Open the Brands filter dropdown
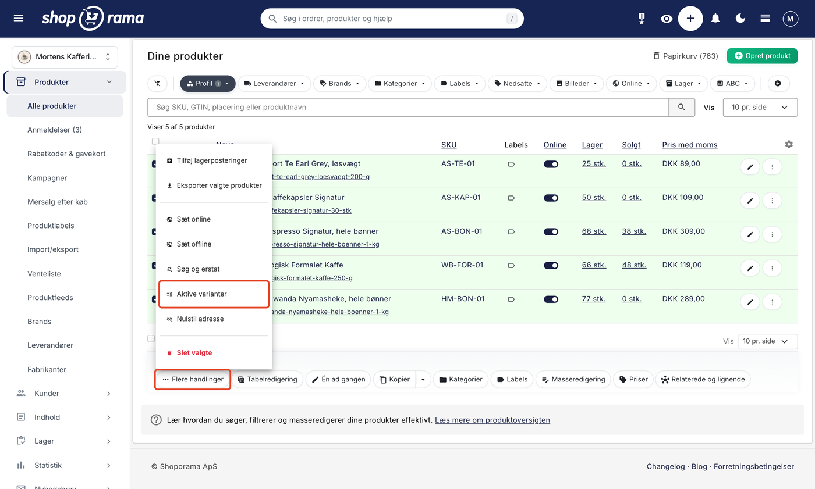815x489 pixels. [x=340, y=84]
